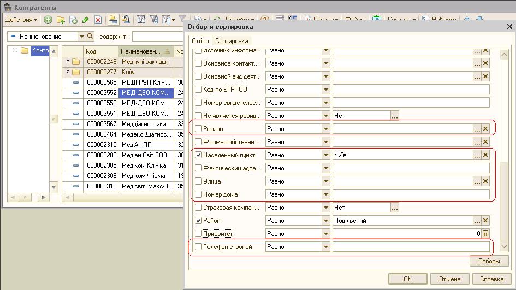The image size is (516, 290).
Task: Open help with Справка button
Action: 491,279
